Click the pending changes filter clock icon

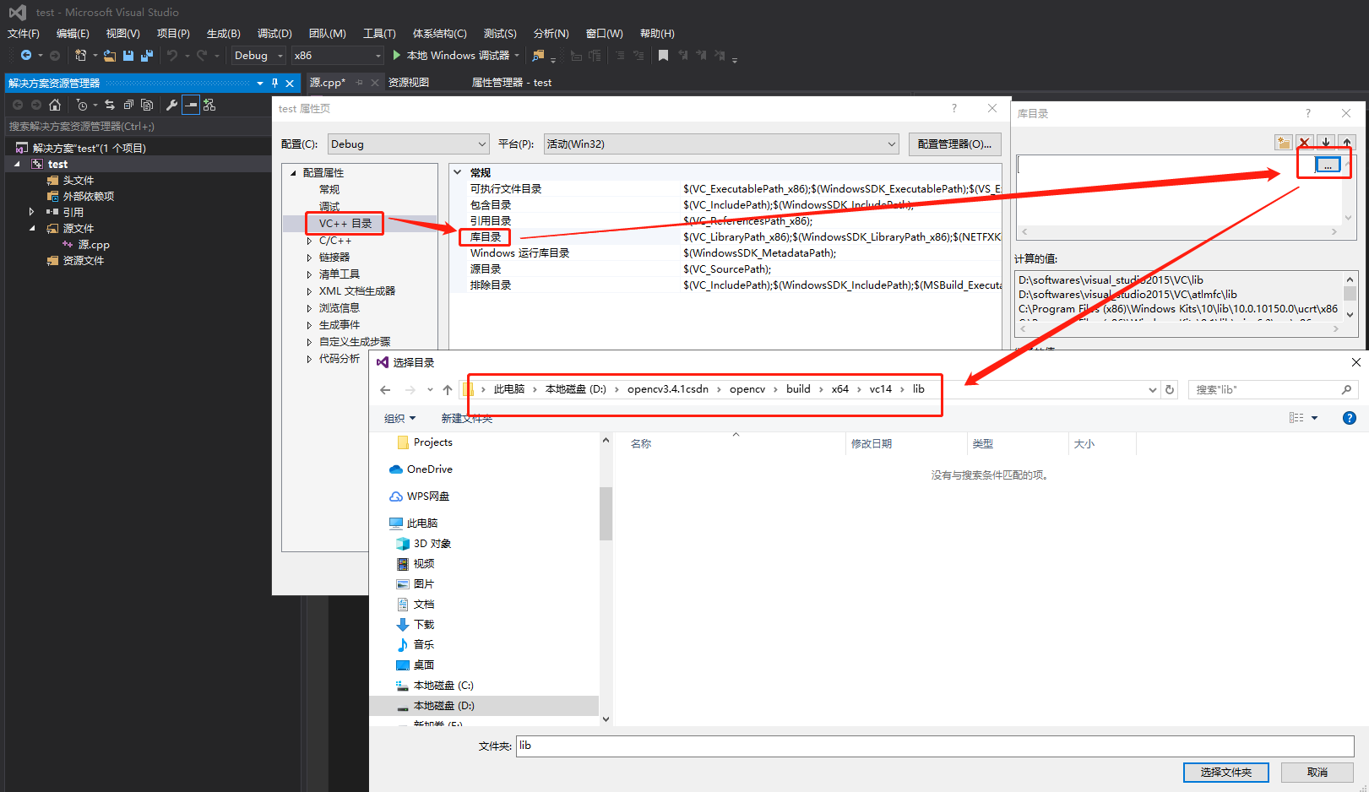82,105
